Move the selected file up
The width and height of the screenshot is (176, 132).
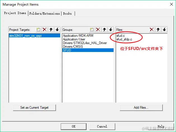[158, 29]
